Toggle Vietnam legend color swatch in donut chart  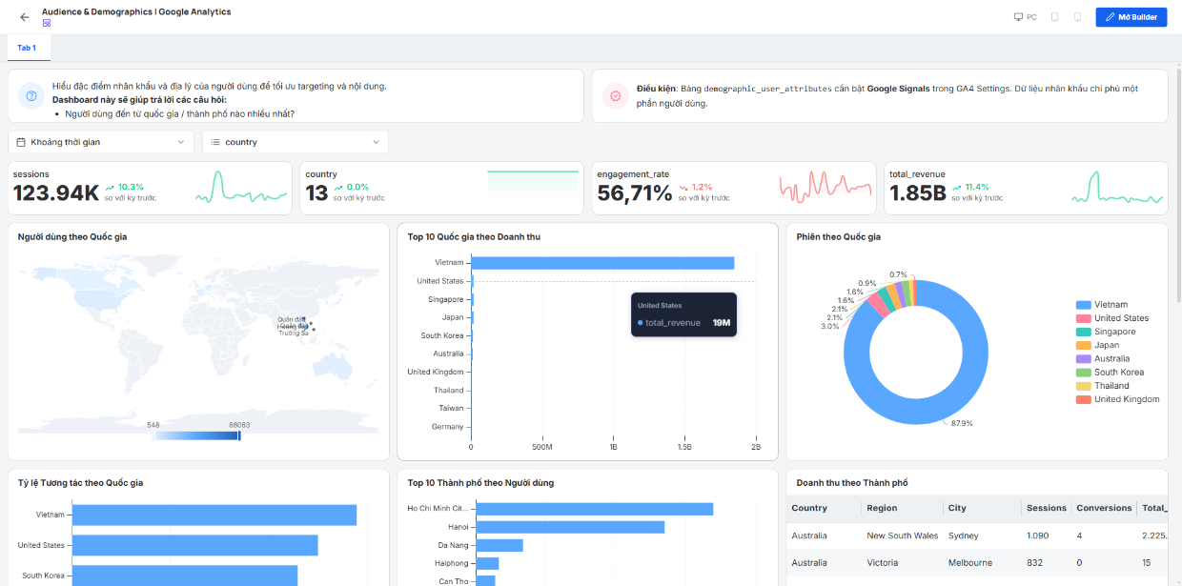pyautogui.click(x=1083, y=305)
